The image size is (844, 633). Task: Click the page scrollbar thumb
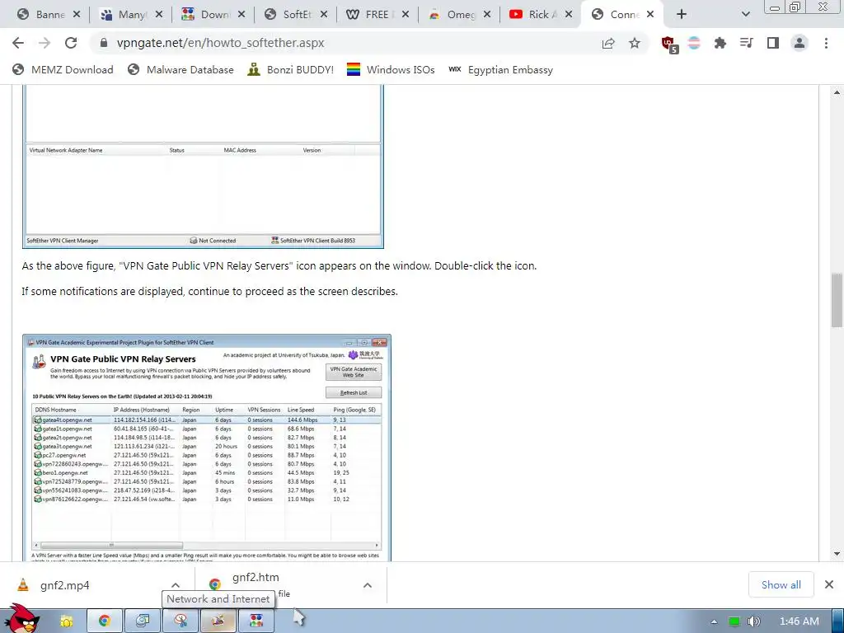(x=837, y=300)
